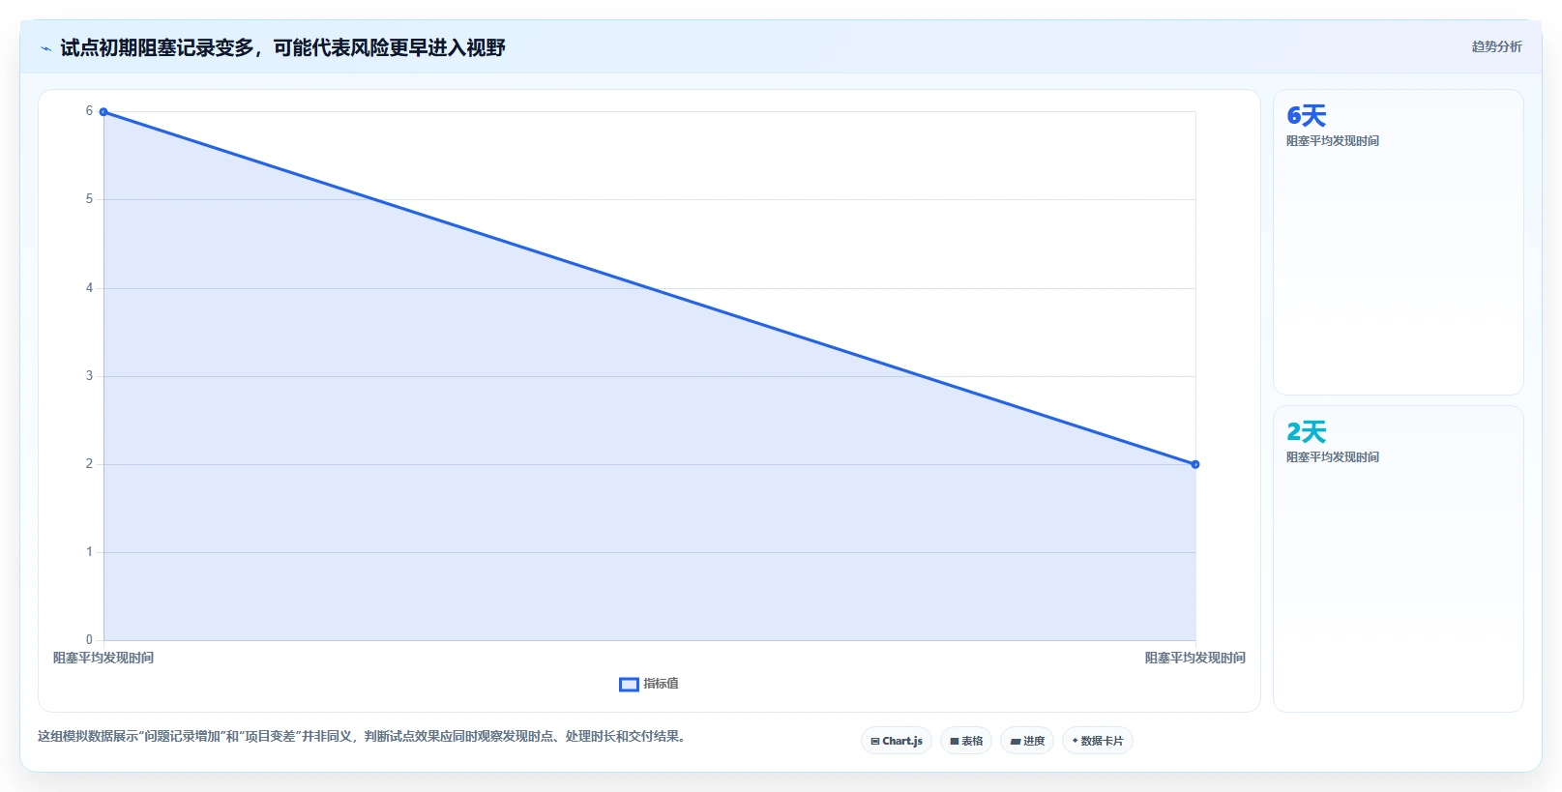
Task: Click the Chart.js tag icon
Action: (875, 741)
